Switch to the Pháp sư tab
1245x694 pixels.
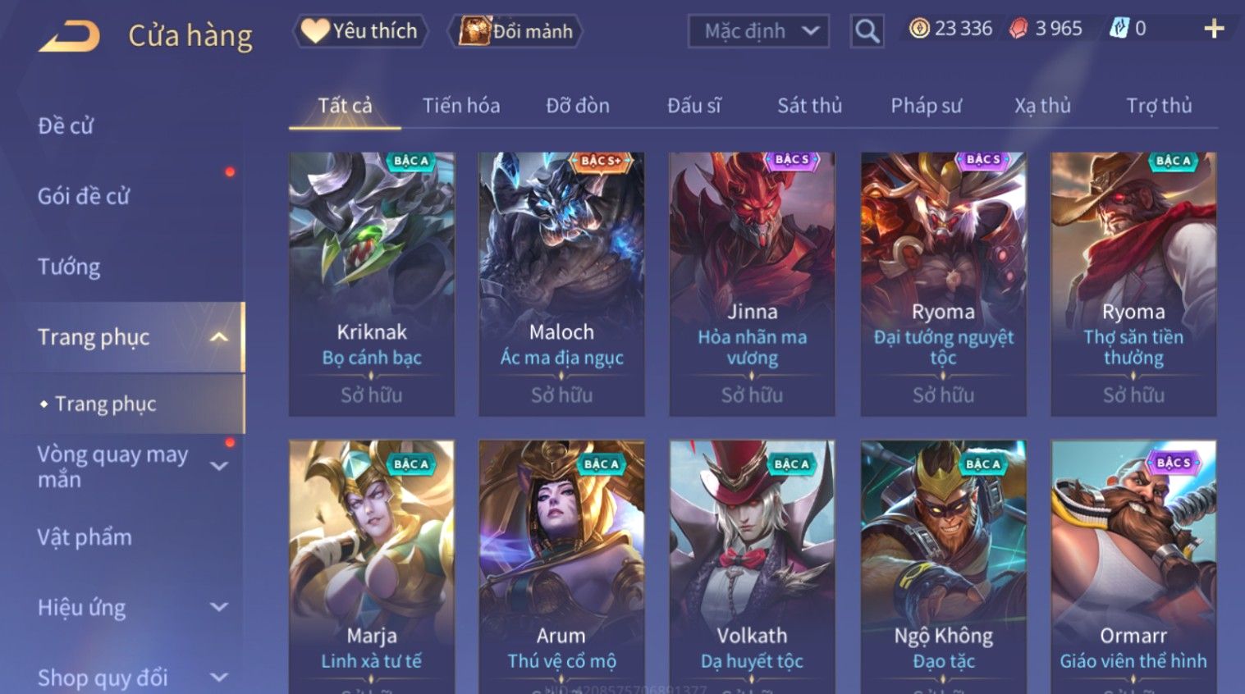click(x=926, y=105)
